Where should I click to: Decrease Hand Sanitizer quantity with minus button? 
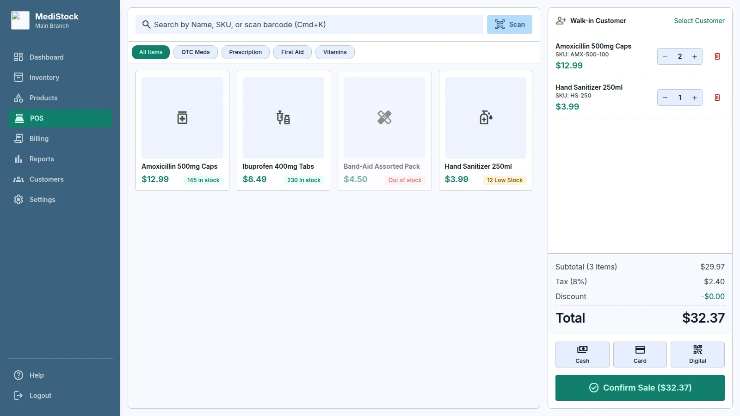tap(665, 98)
